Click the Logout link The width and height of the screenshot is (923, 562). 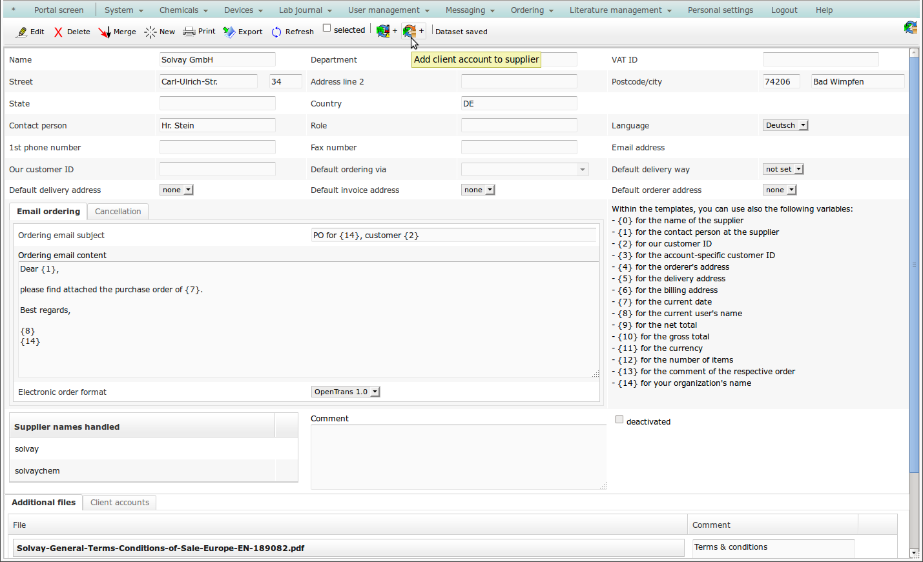click(x=783, y=10)
